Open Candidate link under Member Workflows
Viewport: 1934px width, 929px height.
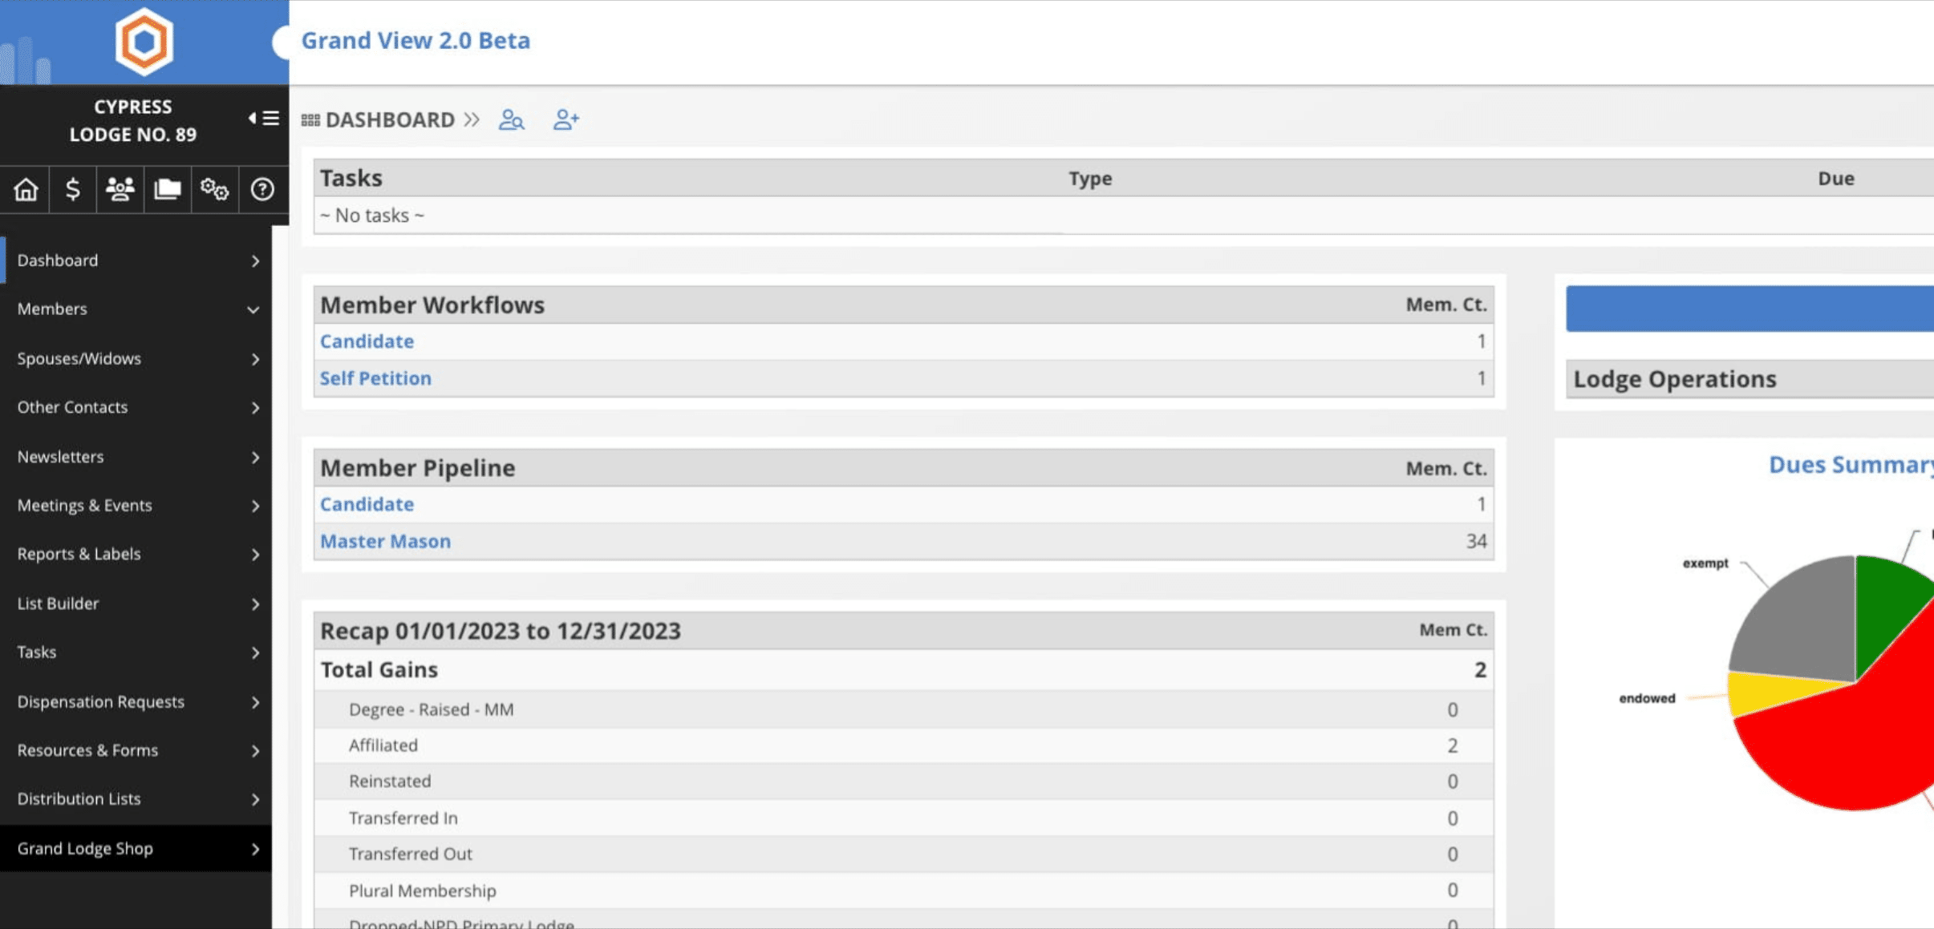click(x=367, y=341)
